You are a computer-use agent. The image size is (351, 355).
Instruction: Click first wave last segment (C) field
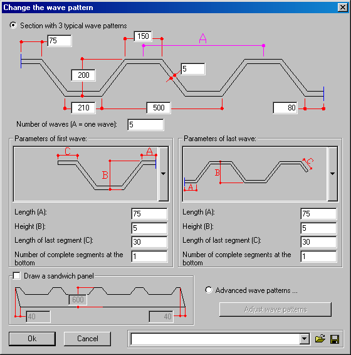(x=149, y=242)
